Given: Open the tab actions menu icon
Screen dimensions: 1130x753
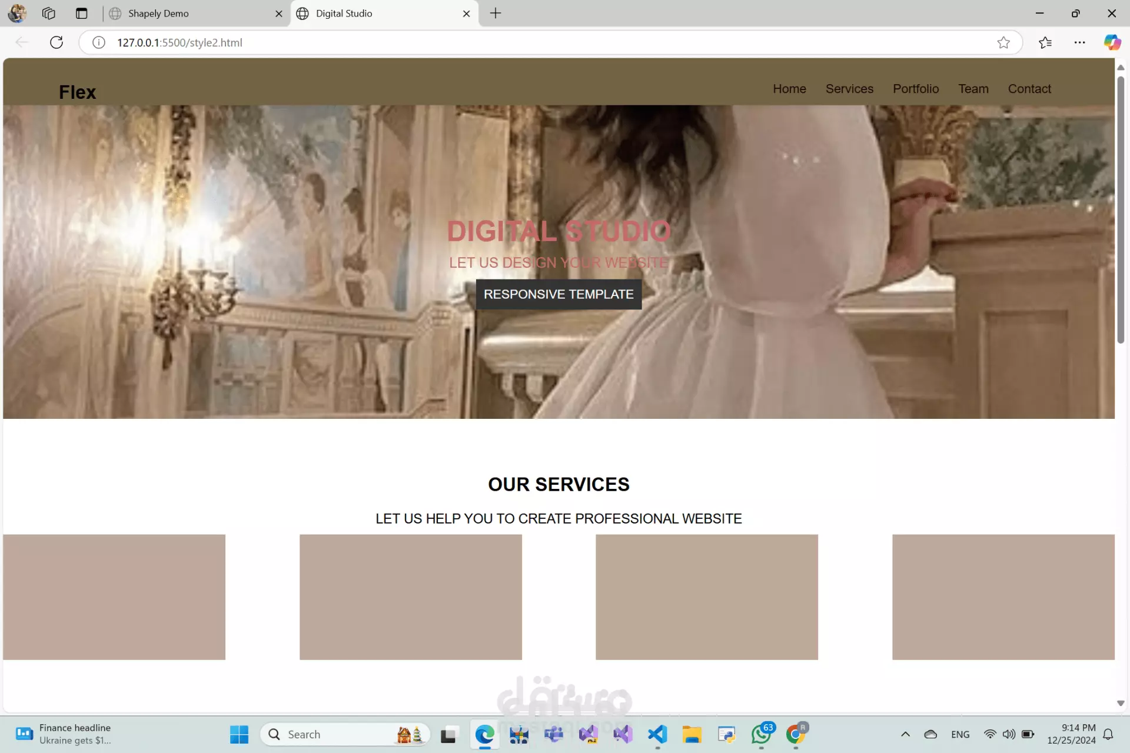Looking at the screenshot, I should tap(81, 13).
